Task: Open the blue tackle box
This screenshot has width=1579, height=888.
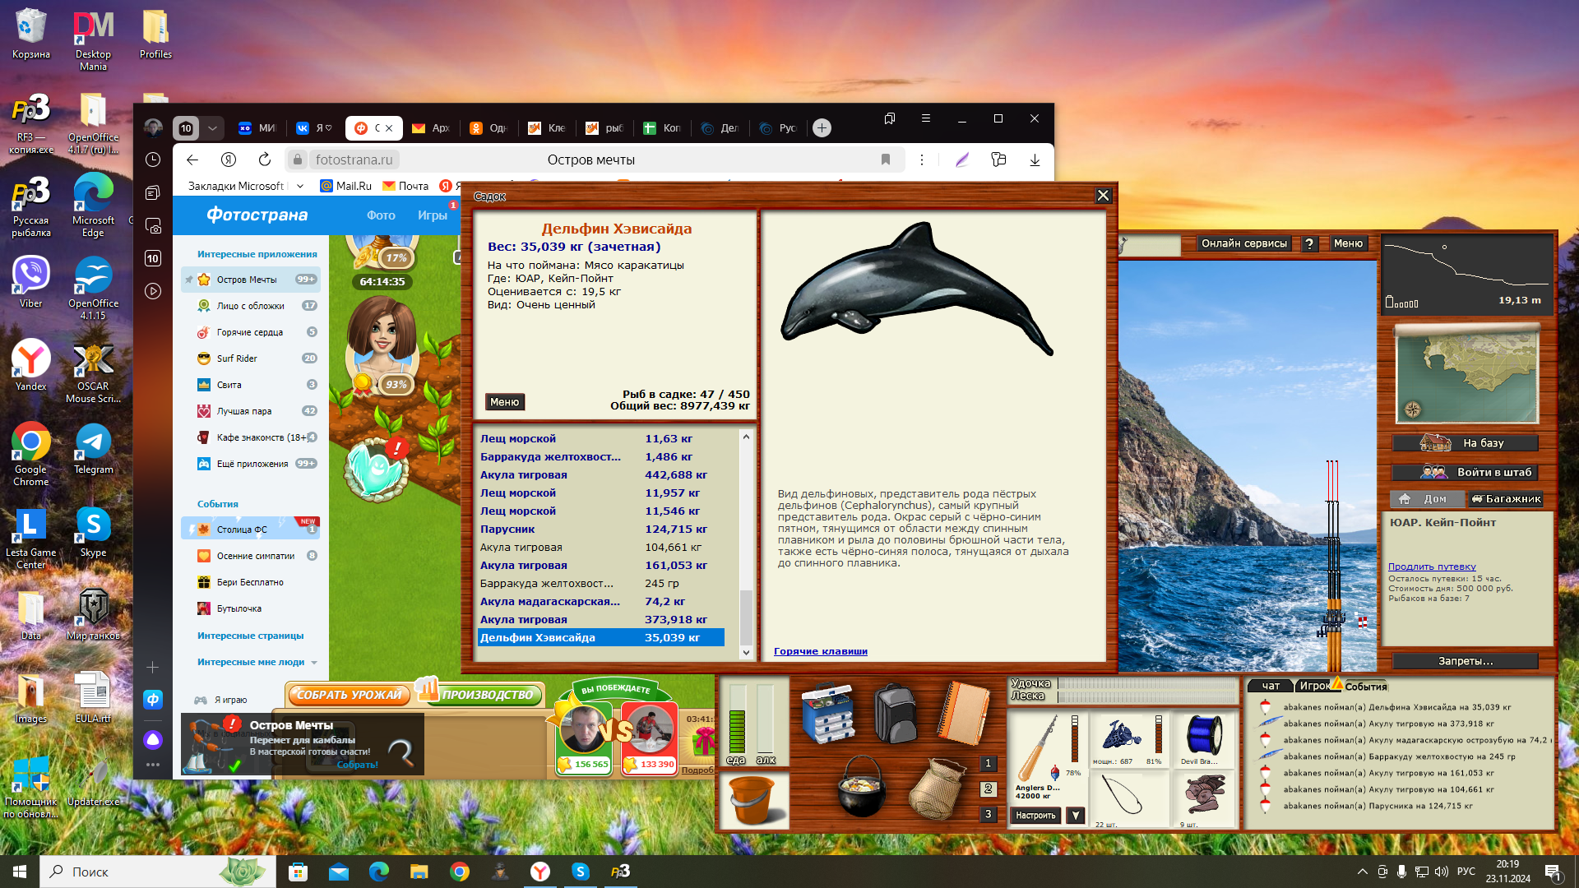Action: point(828,712)
